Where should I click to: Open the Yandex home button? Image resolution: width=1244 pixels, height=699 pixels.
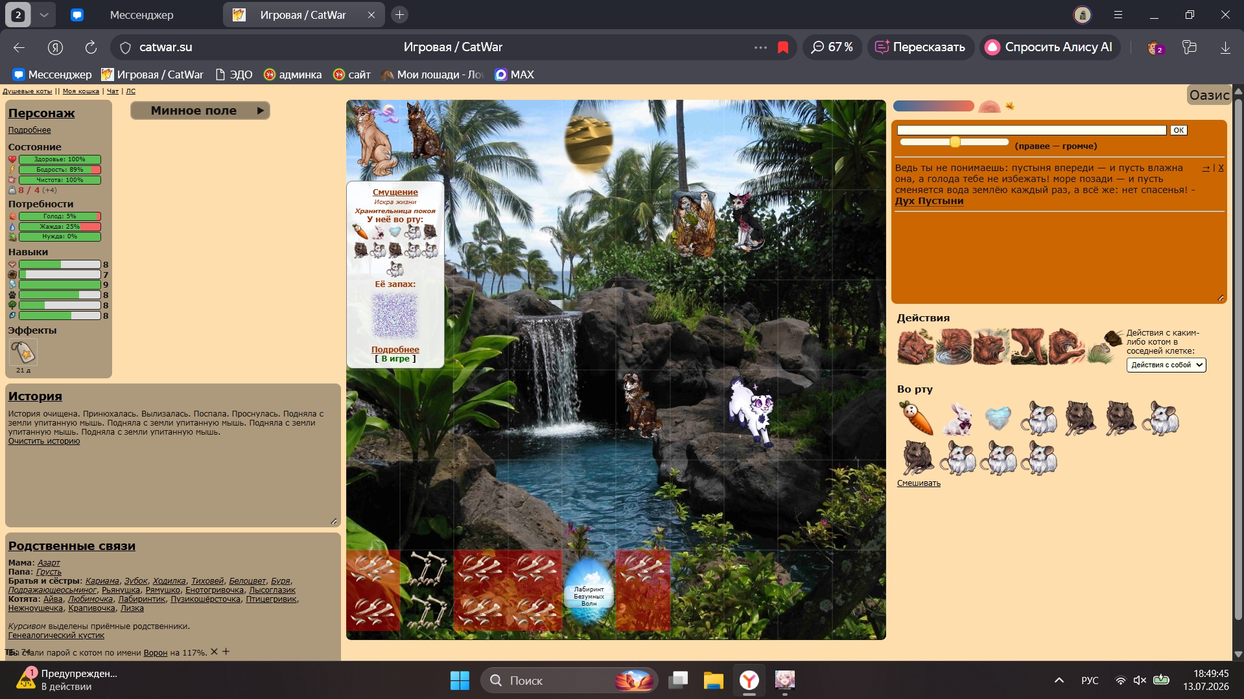point(55,47)
